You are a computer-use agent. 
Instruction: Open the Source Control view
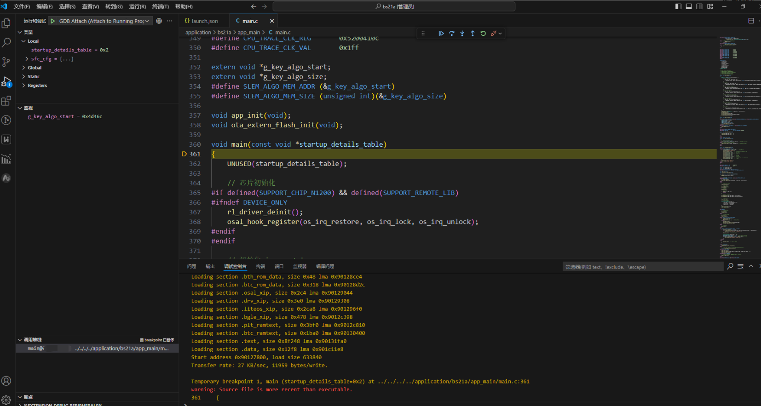[6, 62]
